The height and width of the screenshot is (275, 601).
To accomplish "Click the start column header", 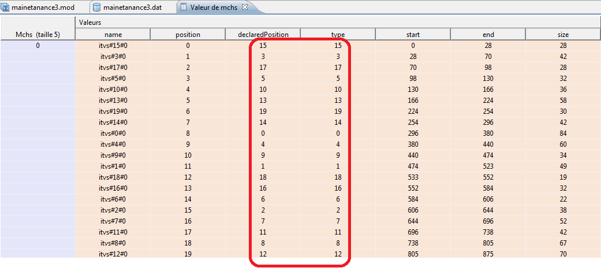I will (413, 35).
